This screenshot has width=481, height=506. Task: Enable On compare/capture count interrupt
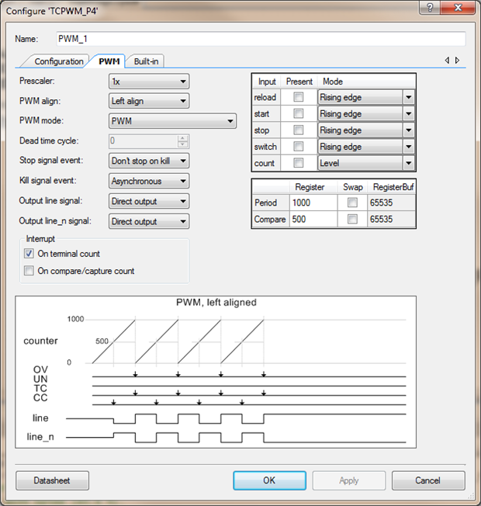point(29,271)
